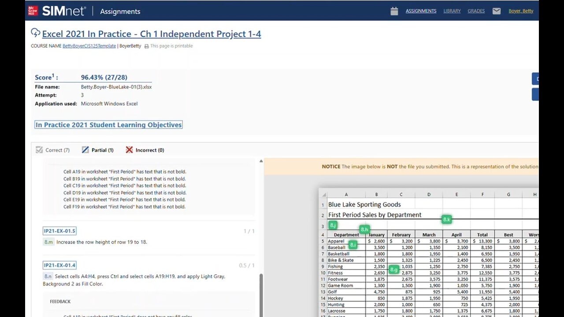Click the file name Betty.Boyer-BlueLake-01(3).xlsx

pos(116,87)
